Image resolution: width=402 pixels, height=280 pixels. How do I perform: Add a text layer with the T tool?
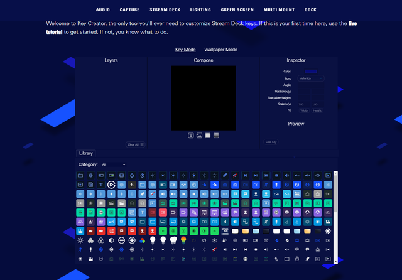tap(191, 136)
